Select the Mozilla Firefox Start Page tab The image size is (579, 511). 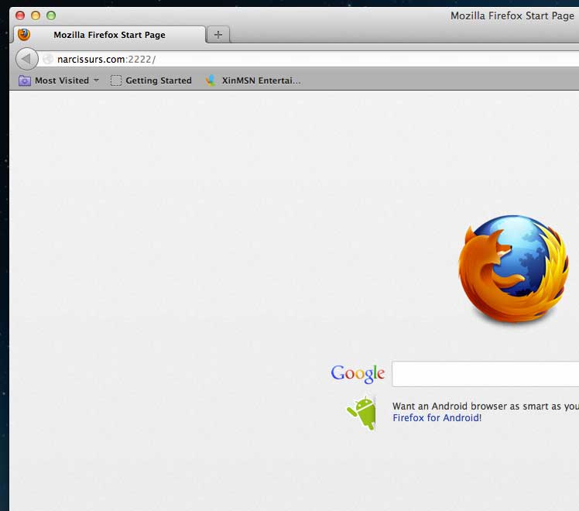coord(109,35)
